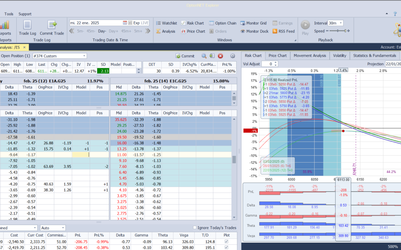Open the analysis settings gear icon
The height and width of the screenshot is (250, 401).
[x=232, y=56]
